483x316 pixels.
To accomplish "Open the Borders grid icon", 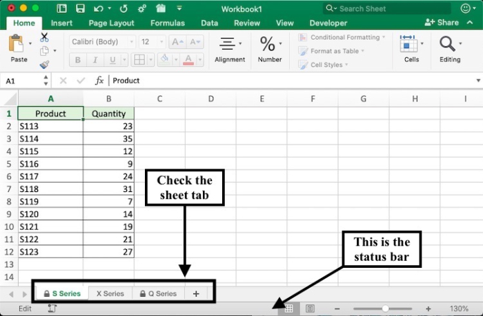I will point(139,60).
